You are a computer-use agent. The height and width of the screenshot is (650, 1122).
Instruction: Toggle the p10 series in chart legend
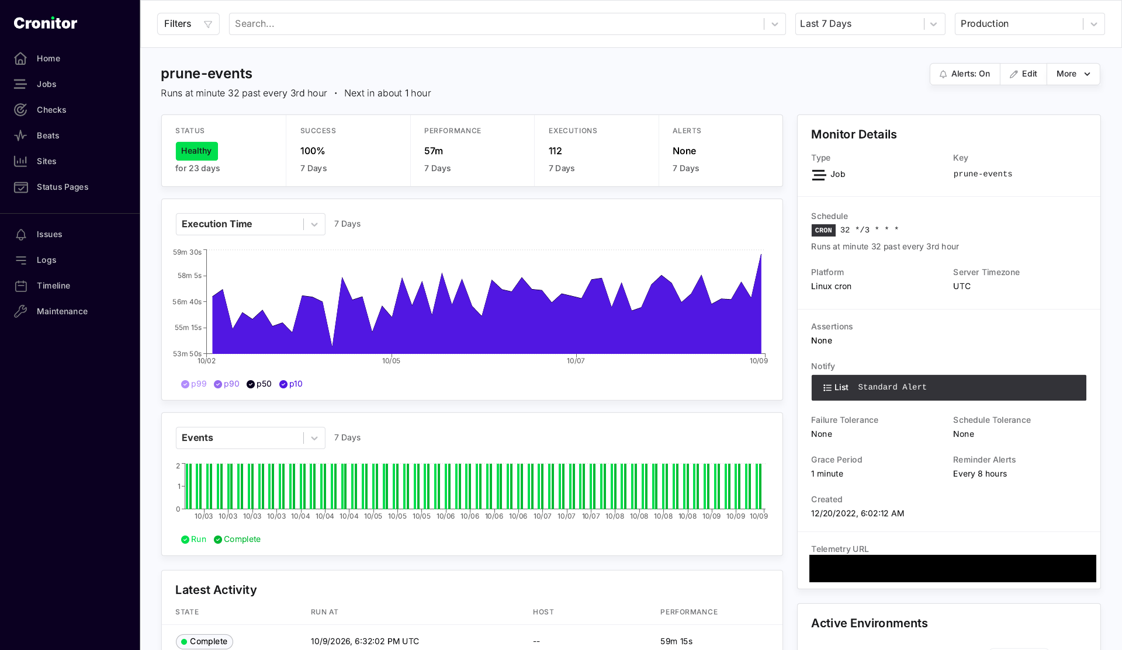(x=291, y=384)
